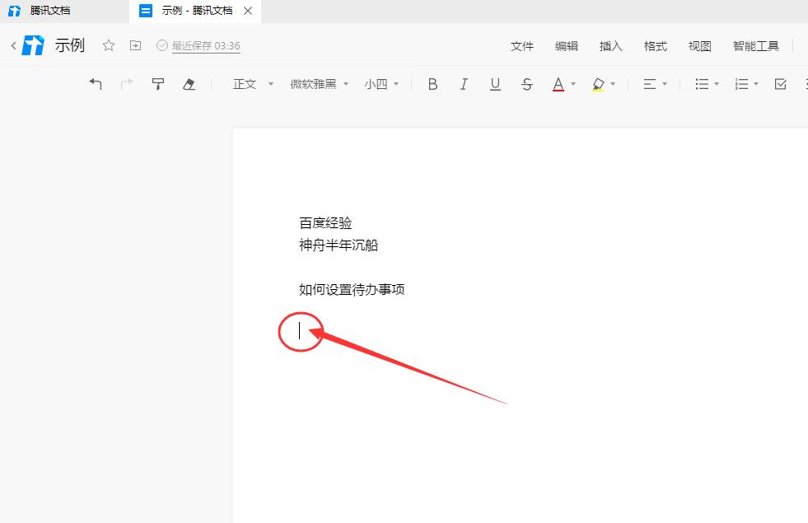Screen dimensions: 808x523
Task: Star the 示例 document as favorite
Action: coord(108,46)
